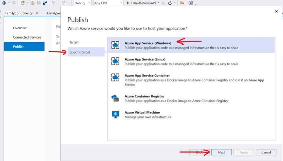This screenshot has height=161, width=283.
Task: Expand the FBAuthDemoAPI launch profile dropdown
Action: point(158,3)
